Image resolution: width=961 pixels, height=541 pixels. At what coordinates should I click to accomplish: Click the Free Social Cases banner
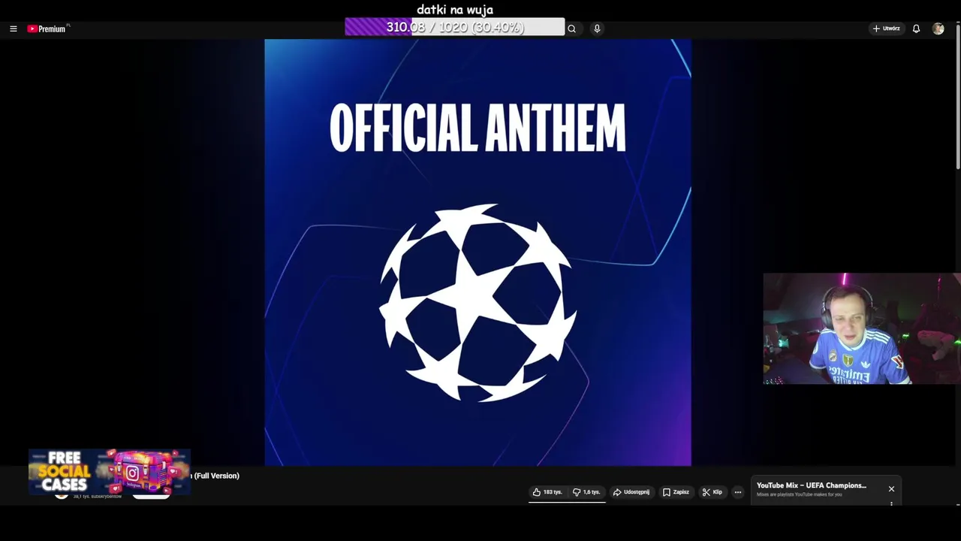[x=110, y=473]
